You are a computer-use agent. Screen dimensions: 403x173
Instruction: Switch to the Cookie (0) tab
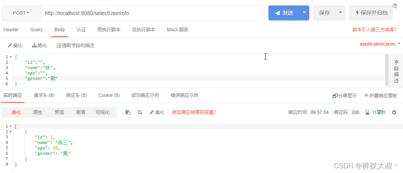point(109,95)
